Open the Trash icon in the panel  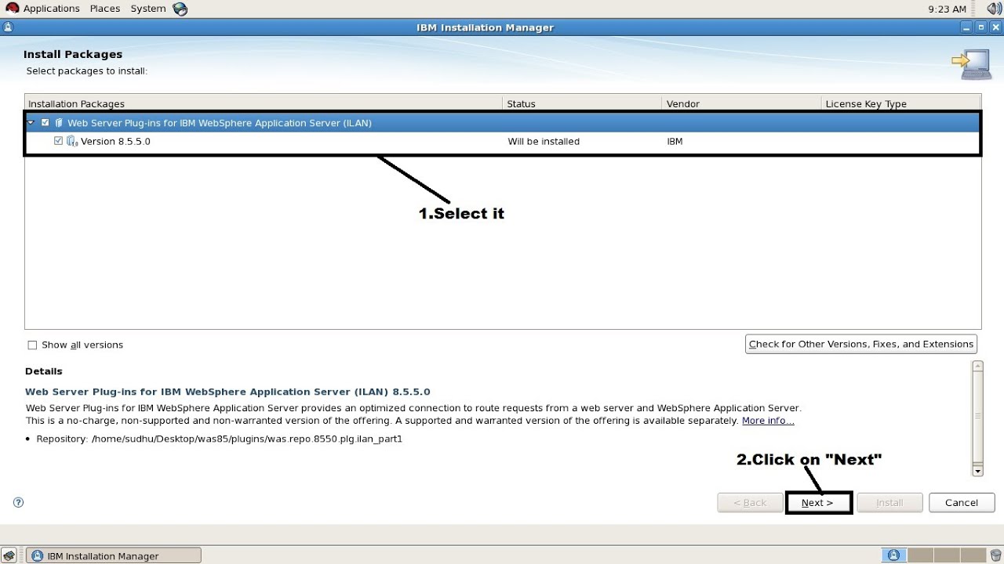[x=995, y=555]
